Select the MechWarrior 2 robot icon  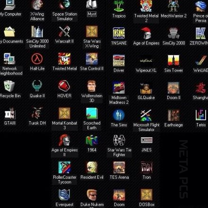pos(173,6)
